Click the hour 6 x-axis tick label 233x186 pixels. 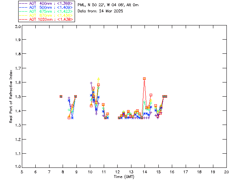[36, 172]
